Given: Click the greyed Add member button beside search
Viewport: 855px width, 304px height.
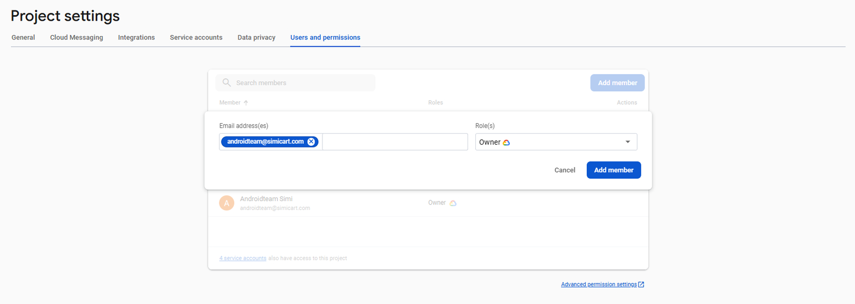Looking at the screenshot, I should point(617,83).
